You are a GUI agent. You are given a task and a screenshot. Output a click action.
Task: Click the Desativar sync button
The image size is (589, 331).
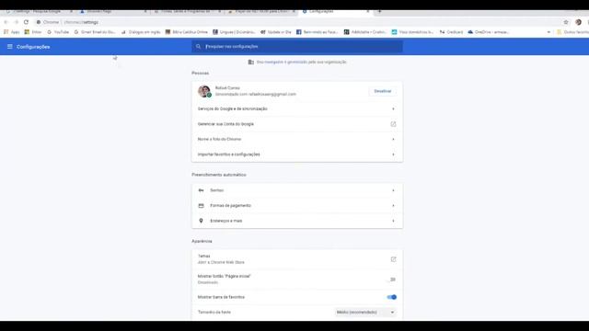[x=383, y=91]
